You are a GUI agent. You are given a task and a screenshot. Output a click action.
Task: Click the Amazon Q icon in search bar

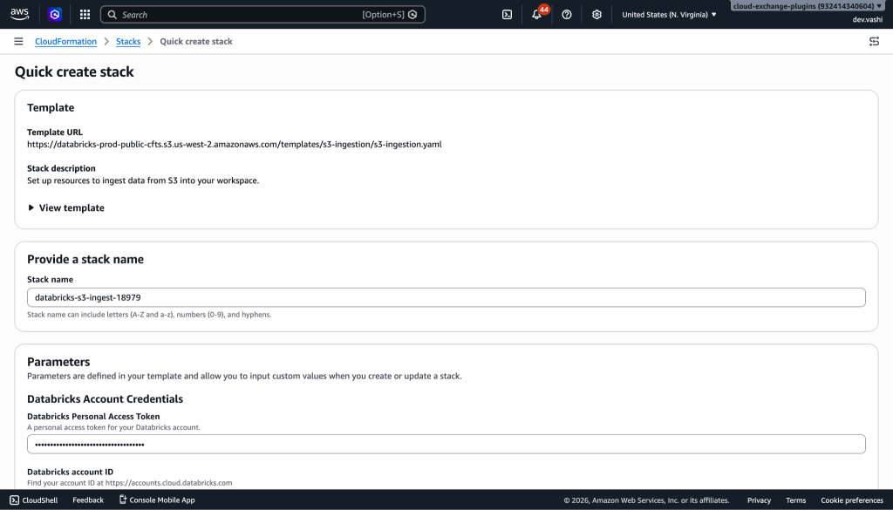click(412, 14)
